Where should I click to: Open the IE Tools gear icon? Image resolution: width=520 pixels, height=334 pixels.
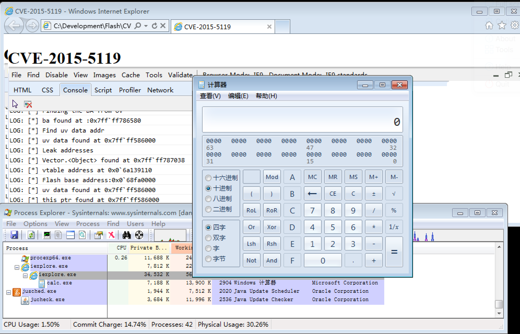tap(515, 25)
